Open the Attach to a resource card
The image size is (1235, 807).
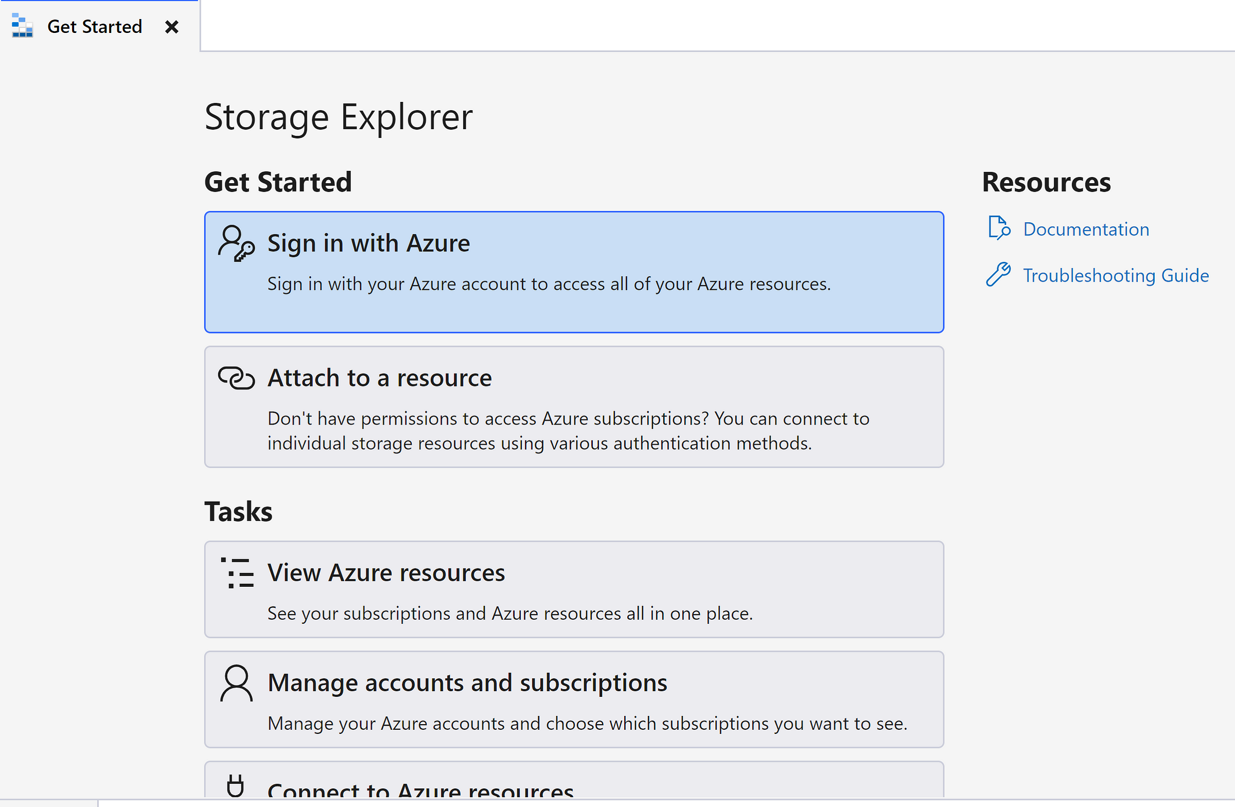tap(574, 407)
